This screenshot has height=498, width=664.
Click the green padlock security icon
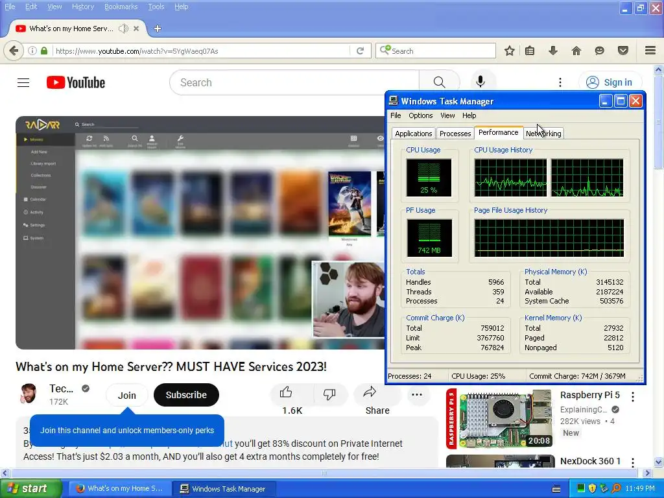[x=44, y=51]
